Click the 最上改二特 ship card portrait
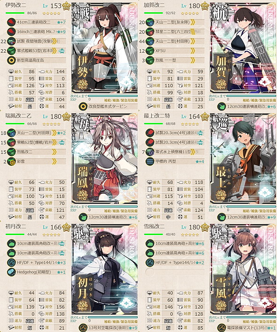Screen dimensions: 277x332 click(243, 159)
